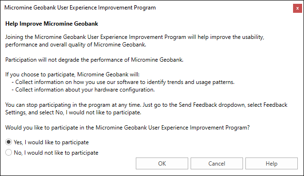The height and width of the screenshot is (176, 304).
Task: Click the bold heading 'Help Improve Micromine Geobank'
Action: coord(51,24)
